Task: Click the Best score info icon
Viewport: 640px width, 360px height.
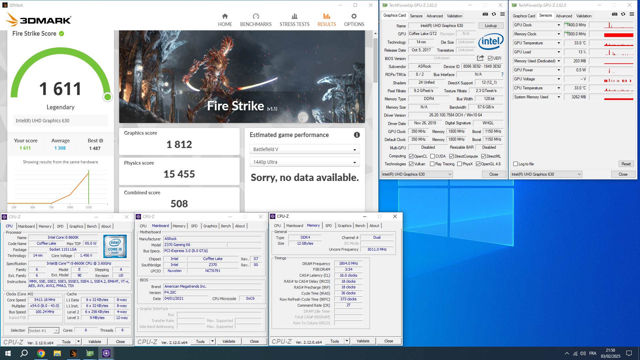Action: [101, 141]
